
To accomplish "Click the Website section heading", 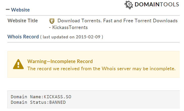I will 20,10.
